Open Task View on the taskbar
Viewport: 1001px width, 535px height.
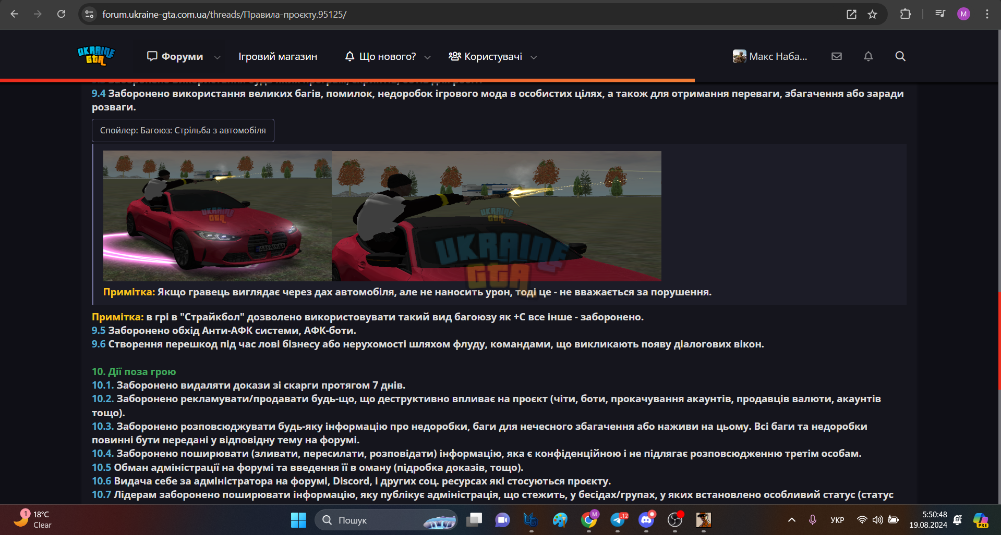coord(474,520)
